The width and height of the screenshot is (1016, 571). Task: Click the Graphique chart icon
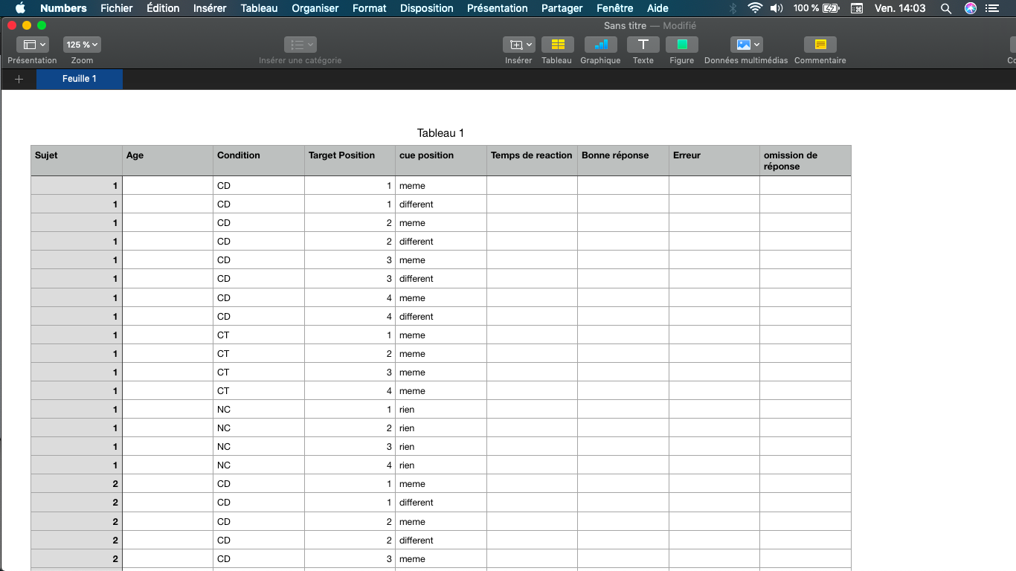pyautogui.click(x=600, y=45)
